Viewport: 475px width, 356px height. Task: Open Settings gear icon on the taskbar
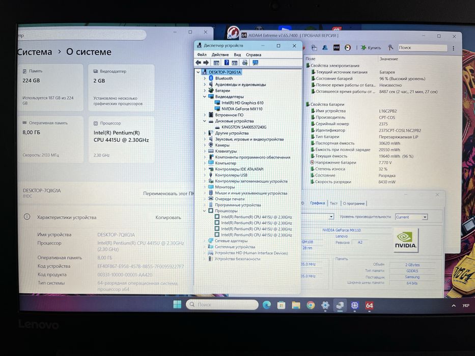pos(325,305)
